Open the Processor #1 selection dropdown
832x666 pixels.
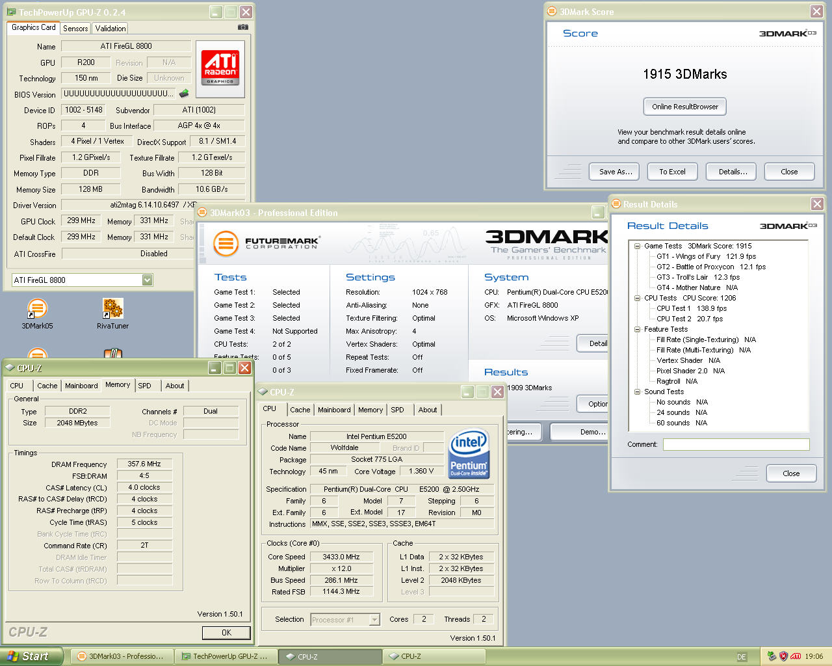click(x=374, y=620)
